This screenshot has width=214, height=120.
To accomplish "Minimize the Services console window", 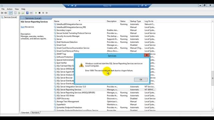I will (x=200, y=5).
